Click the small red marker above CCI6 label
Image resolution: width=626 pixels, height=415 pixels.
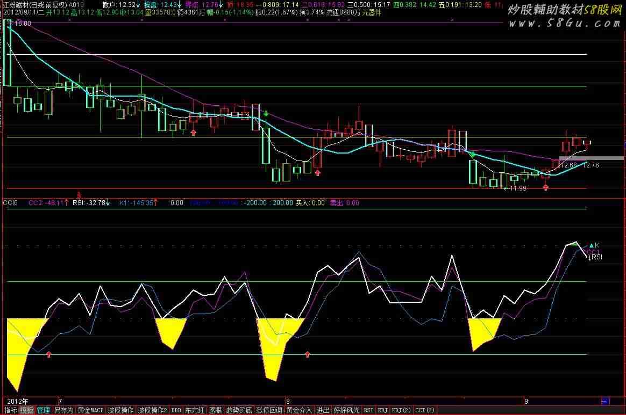point(80,194)
